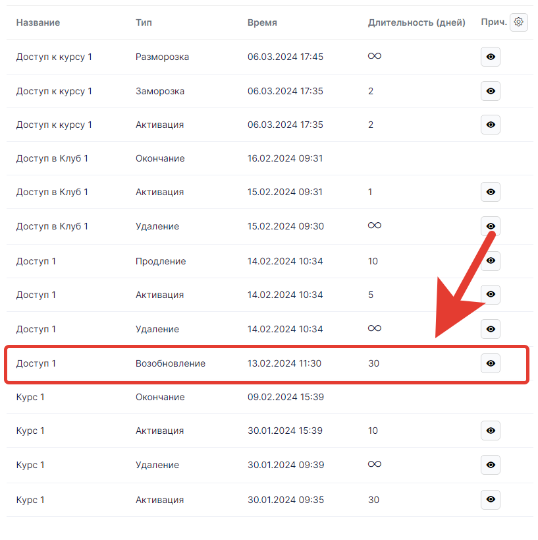The image size is (538, 540).
Task: Select the Прич. column header
Action: point(494,22)
